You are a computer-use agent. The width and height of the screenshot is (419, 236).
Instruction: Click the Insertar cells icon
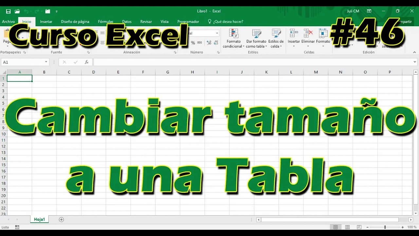click(294, 33)
